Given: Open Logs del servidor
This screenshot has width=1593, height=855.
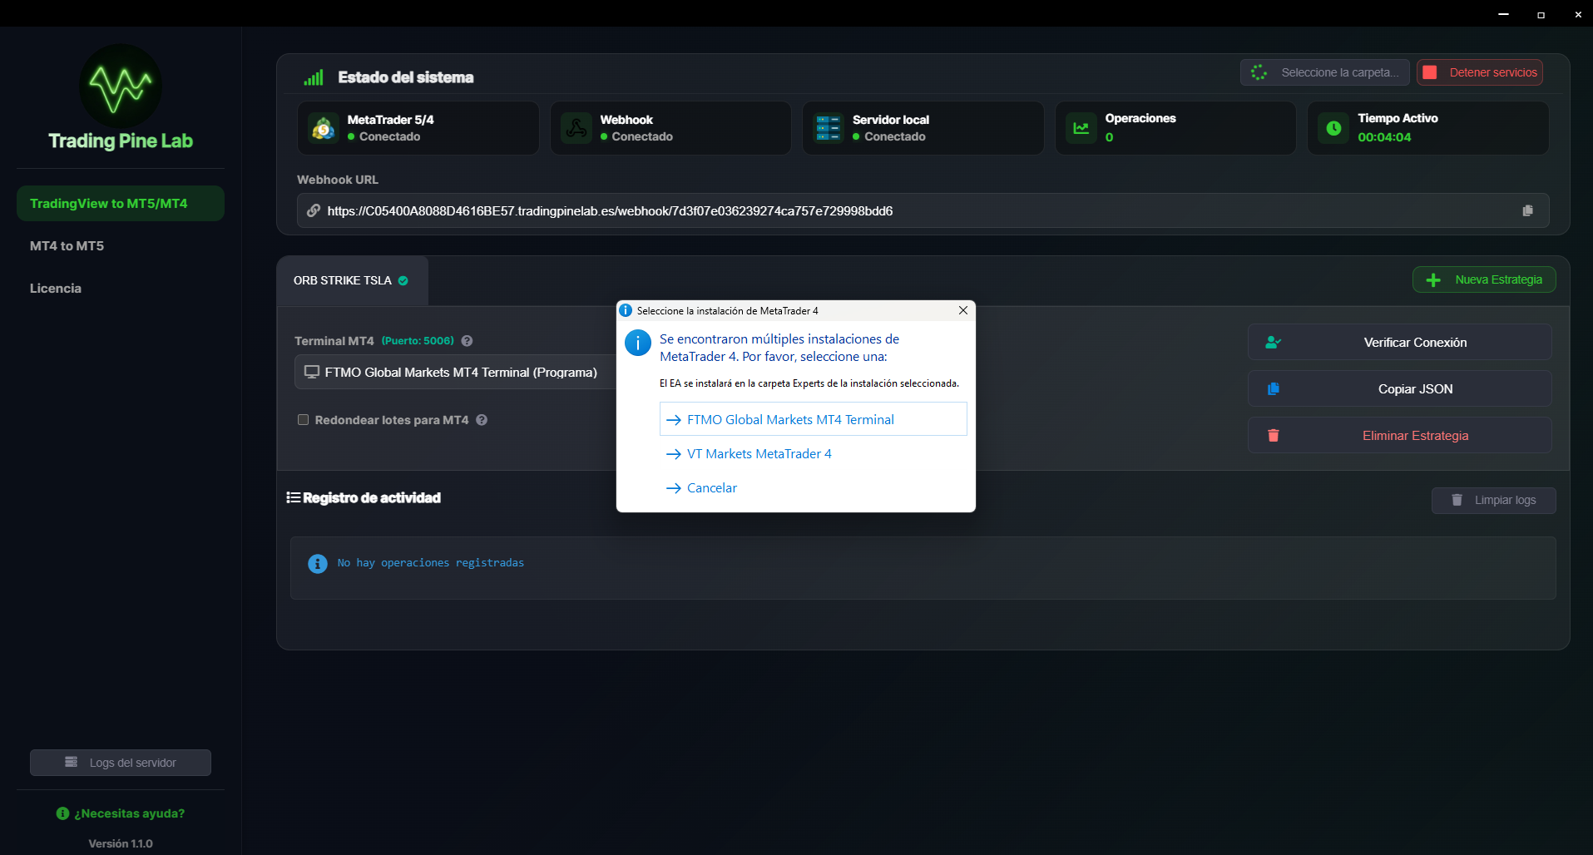Looking at the screenshot, I should click(x=121, y=763).
